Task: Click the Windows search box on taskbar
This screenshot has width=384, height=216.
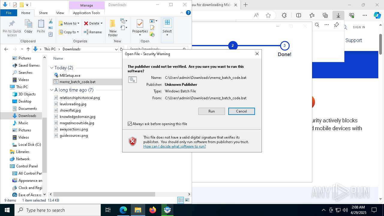Action: coord(58,210)
